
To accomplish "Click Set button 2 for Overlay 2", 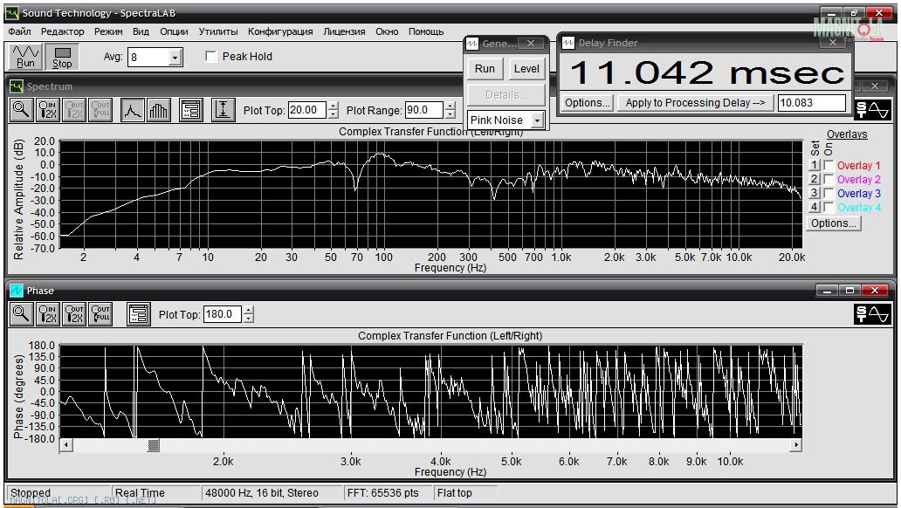I will (814, 179).
